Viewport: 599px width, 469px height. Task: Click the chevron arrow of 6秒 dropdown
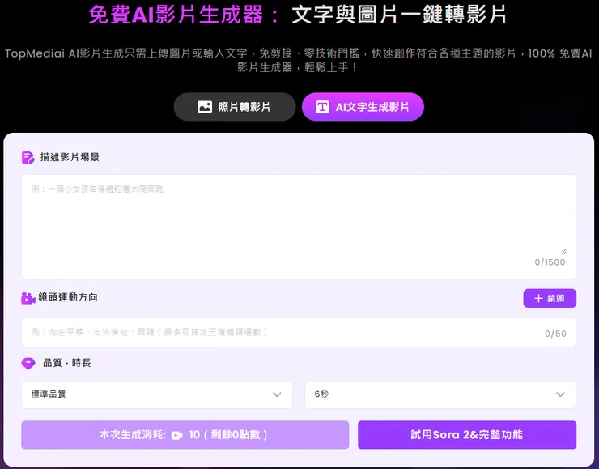(x=560, y=394)
